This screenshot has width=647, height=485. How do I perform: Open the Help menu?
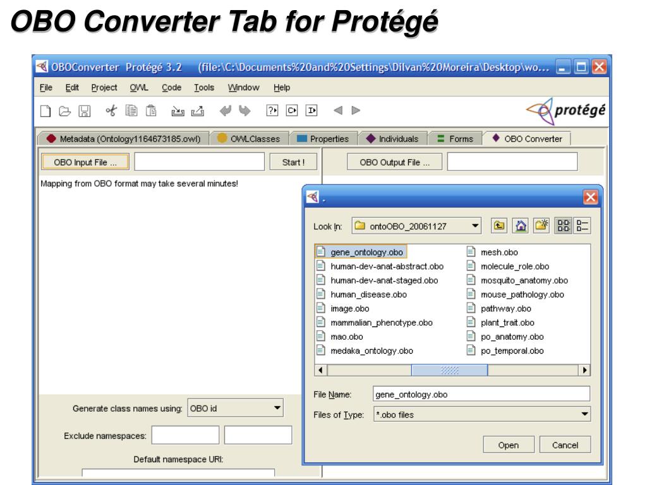click(281, 87)
